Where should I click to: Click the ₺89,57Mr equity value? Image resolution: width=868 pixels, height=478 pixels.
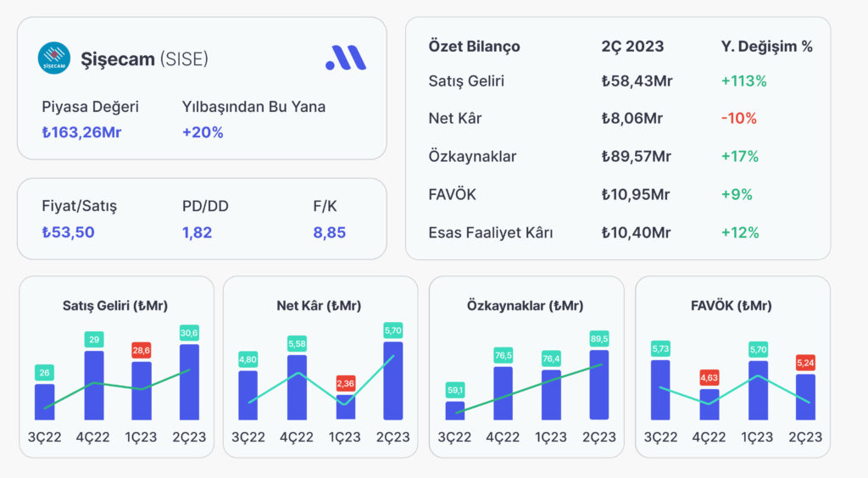click(637, 157)
